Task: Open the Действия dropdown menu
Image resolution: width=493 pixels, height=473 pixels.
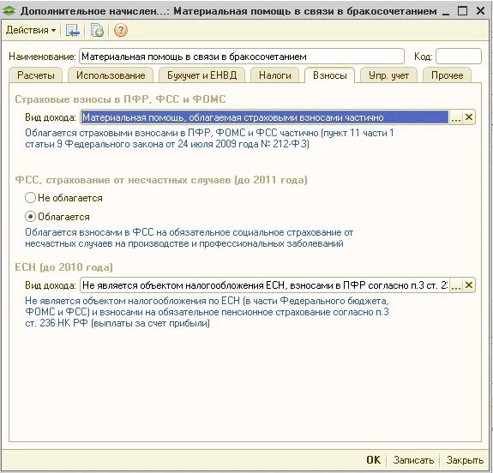Action: click(31, 30)
